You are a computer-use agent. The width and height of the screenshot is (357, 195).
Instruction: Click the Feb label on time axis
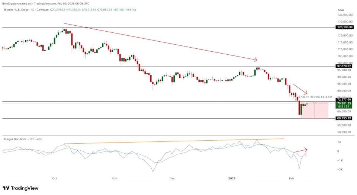coord(291,178)
